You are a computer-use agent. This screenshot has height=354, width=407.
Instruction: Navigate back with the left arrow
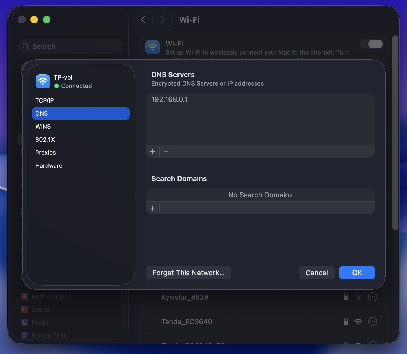[x=143, y=20]
